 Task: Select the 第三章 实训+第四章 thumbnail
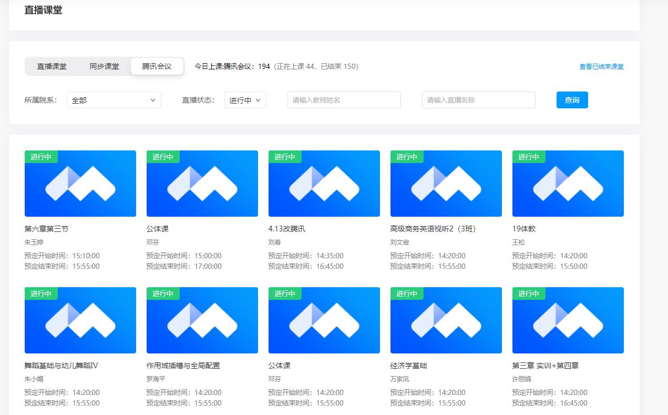point(568,320)
